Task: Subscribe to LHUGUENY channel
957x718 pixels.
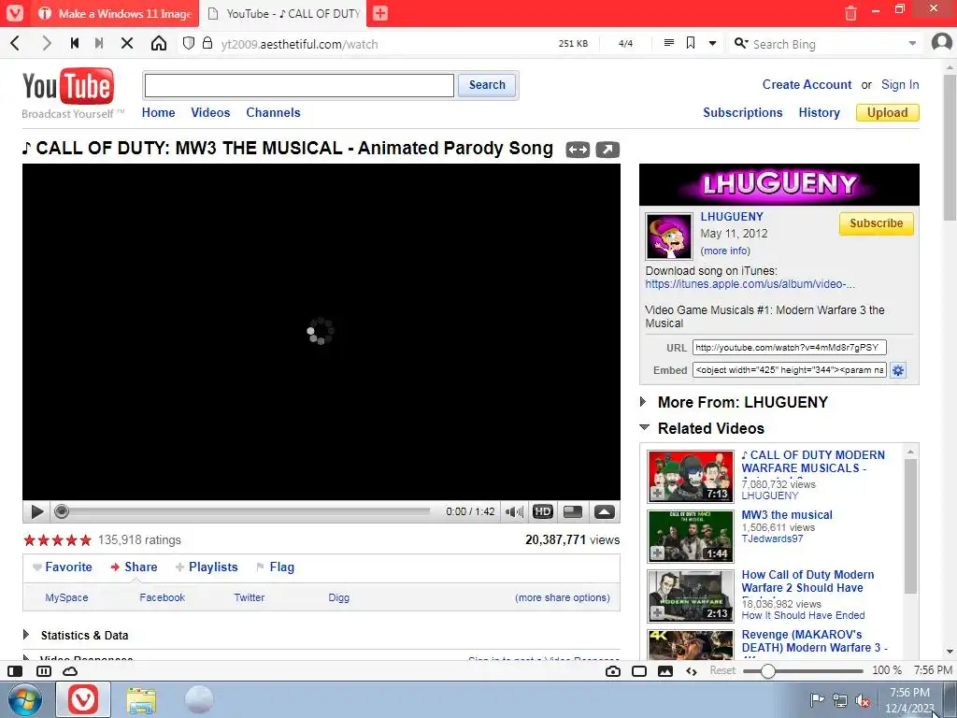Action: click(876, 223)
